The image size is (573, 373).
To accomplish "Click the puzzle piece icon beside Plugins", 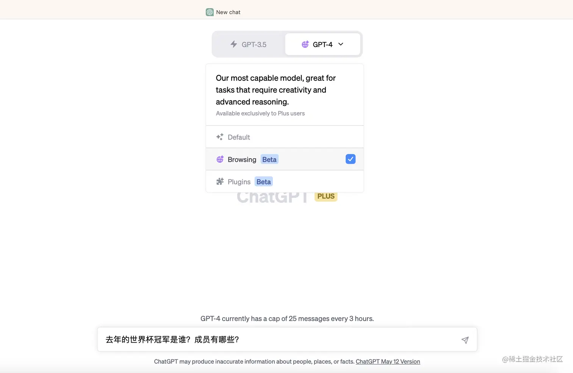I will 220,182.
